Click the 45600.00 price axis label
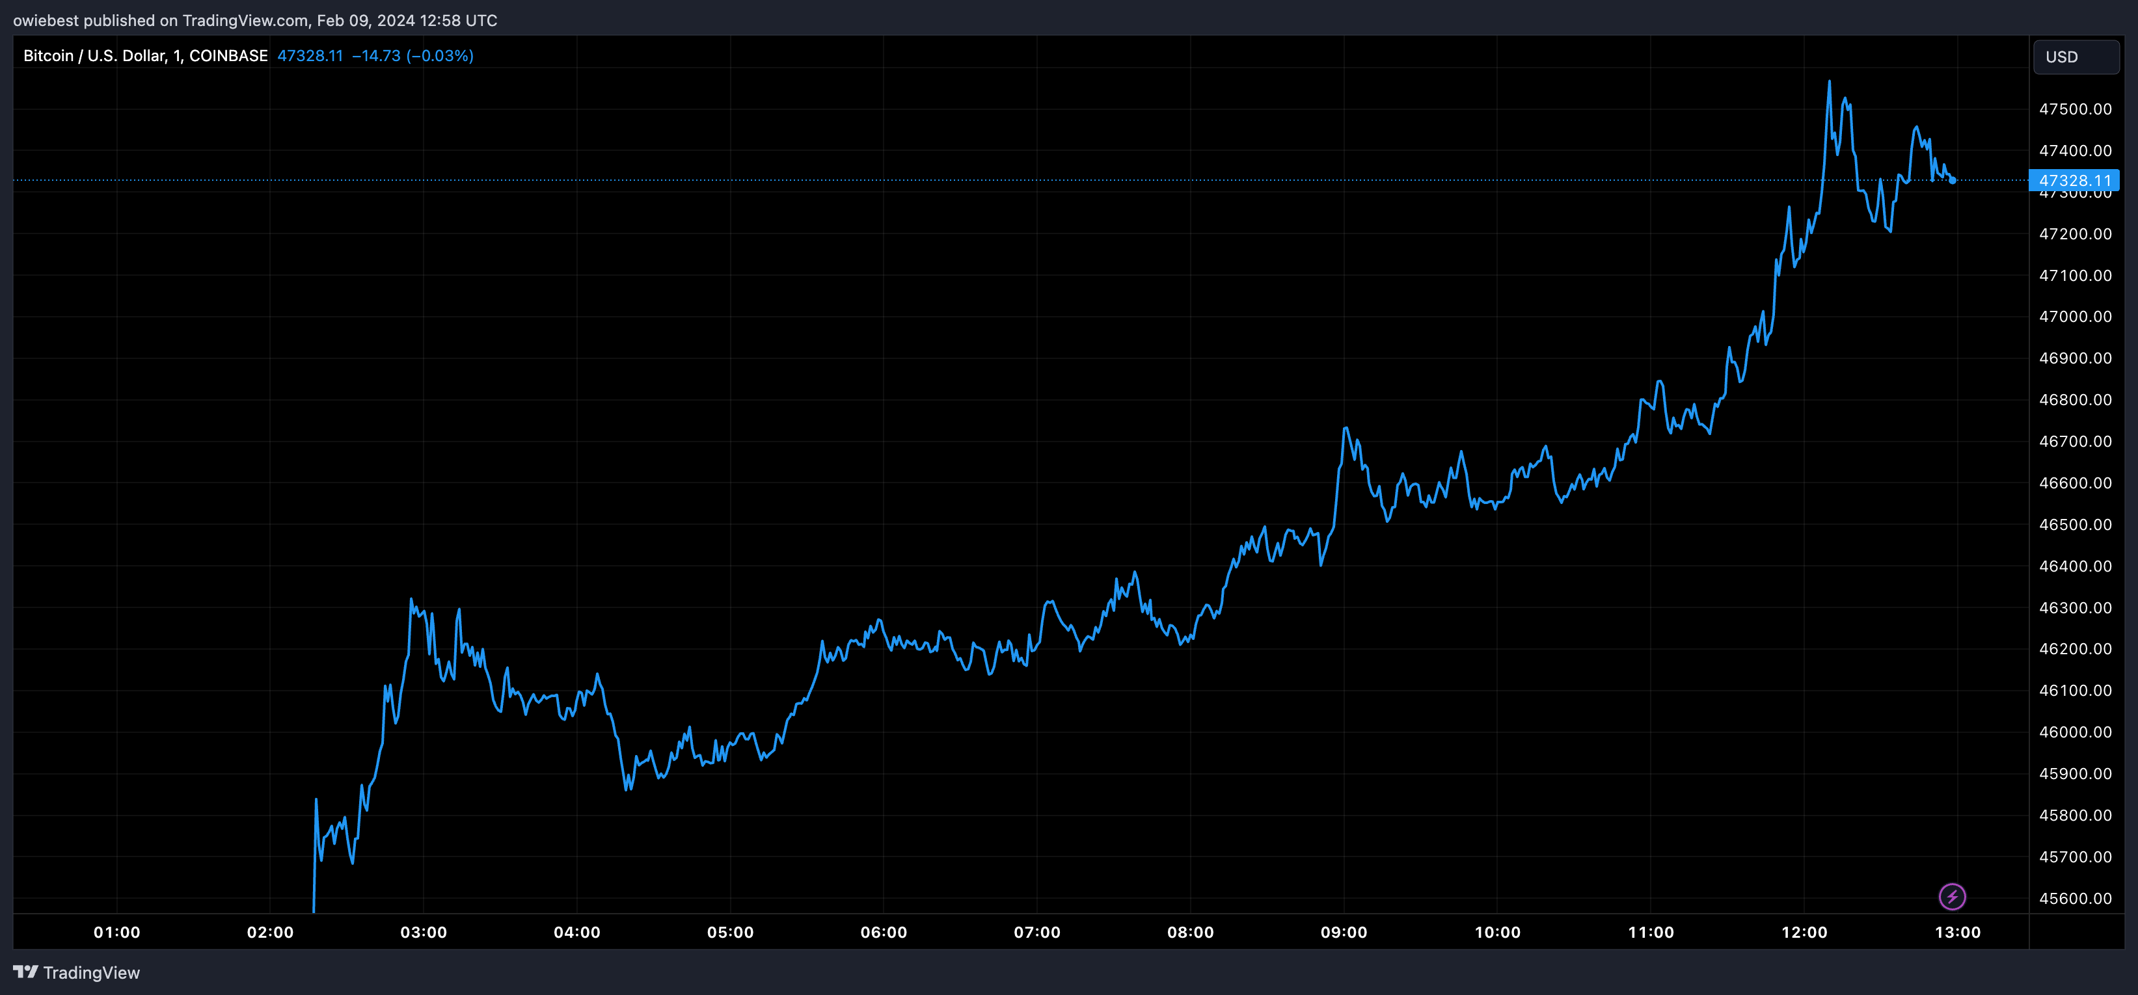Image resolution: width=2138 pixels, height=995 pixels. coord(2075,898)
